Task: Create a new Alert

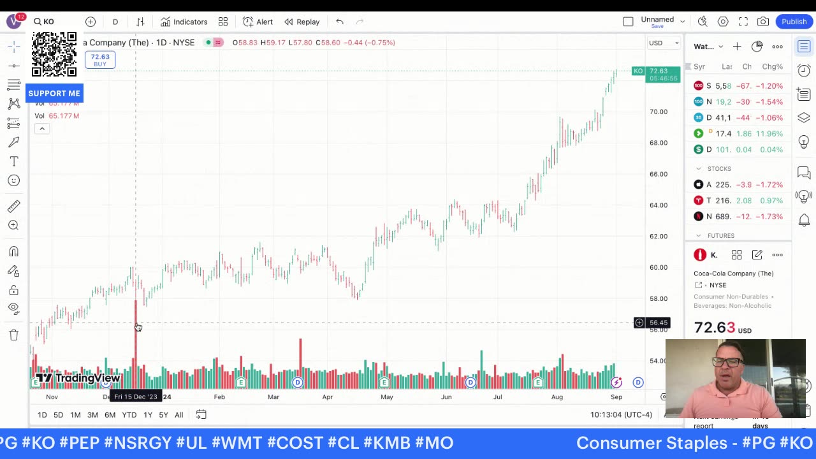Action: [x=258, y=22]
